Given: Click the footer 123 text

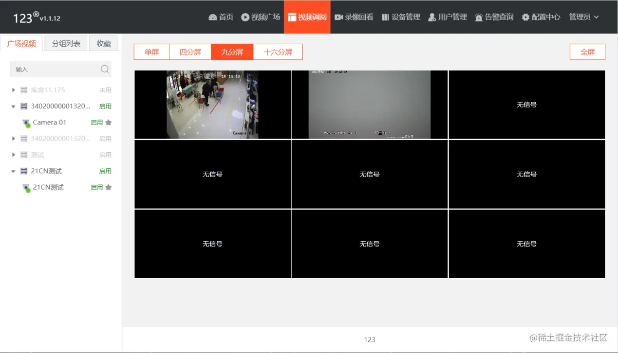Looking at the screenshot, I should [370, 339].
